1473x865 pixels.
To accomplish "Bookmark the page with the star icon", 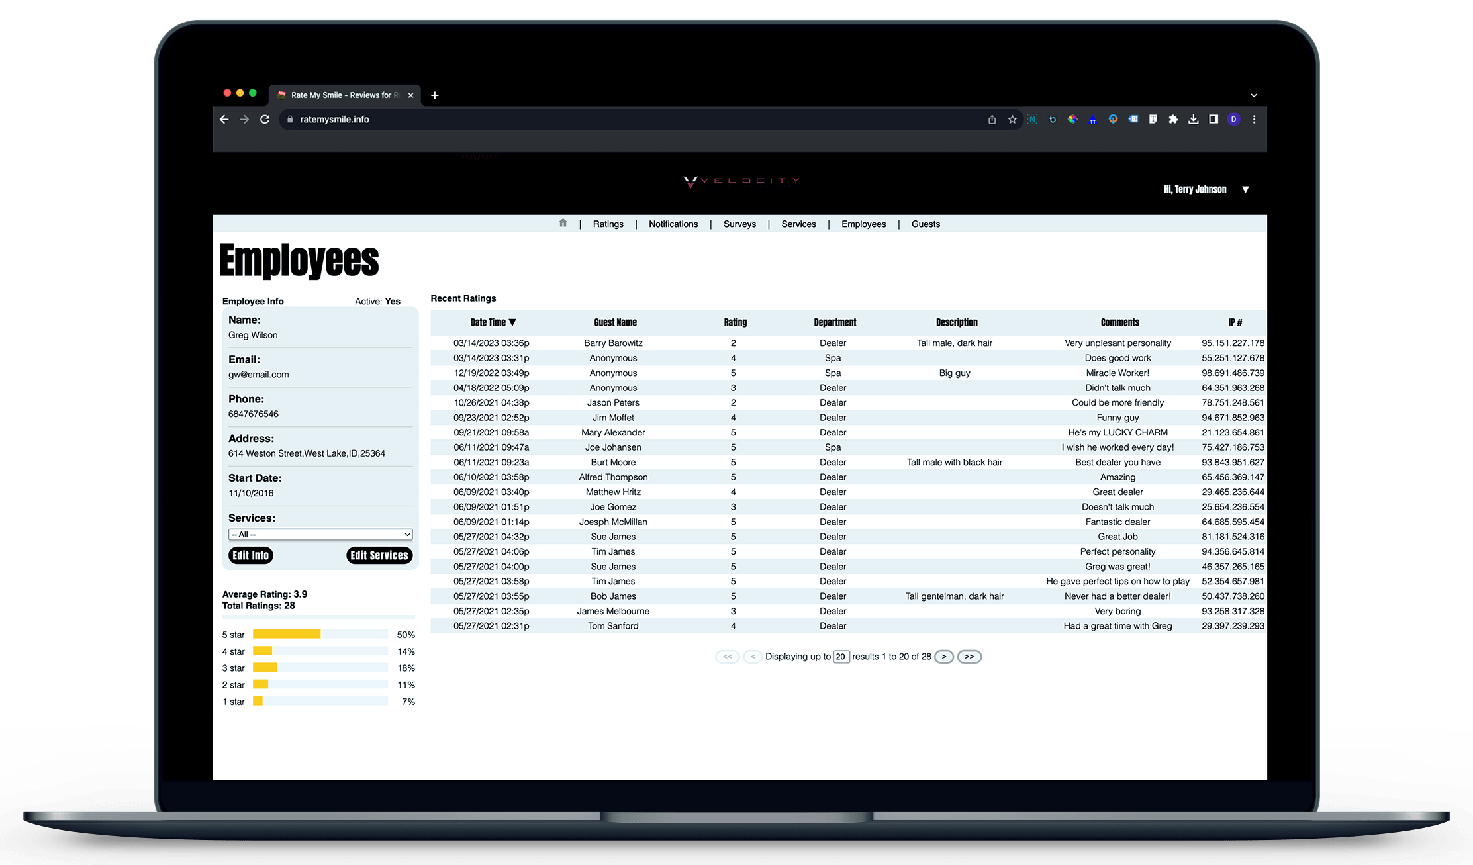I will click(x=1012, y=119).
